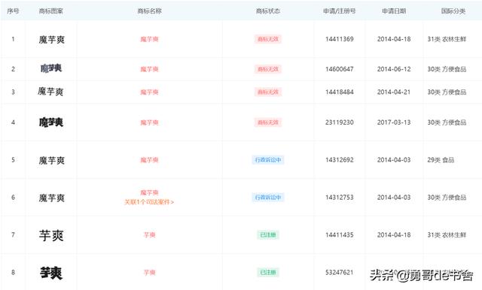482x290 pixels.
Task: Click the 29类 食品 classification cell
Action: pyautogui.click(x=441, y=160)
